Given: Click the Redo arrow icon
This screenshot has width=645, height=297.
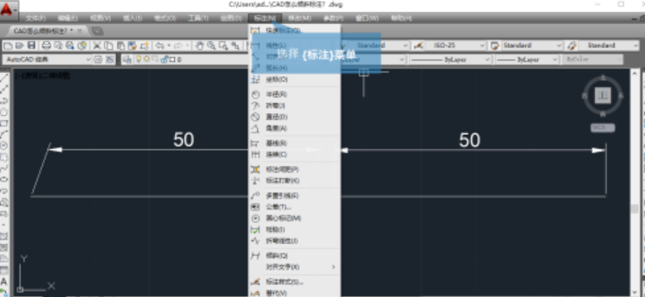Looking at the screenshot, I should (x=178, y=45).
